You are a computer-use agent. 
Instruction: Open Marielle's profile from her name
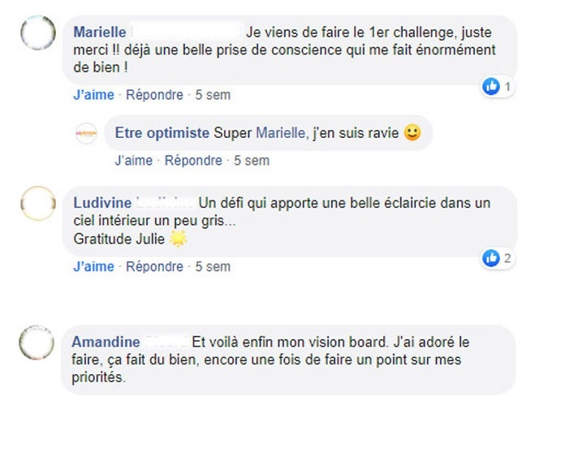tap(99, 32)
